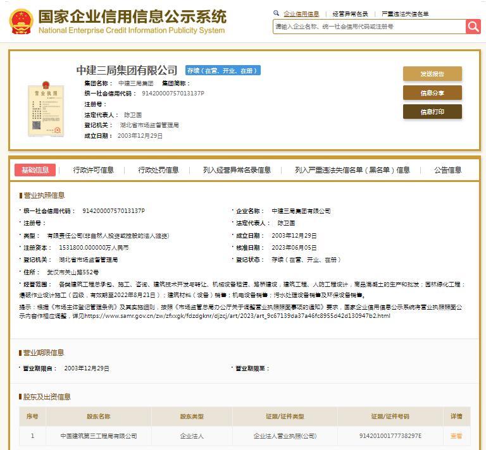Click the samr.gov.cn notice URL
The width and height of the screenshot is (486, 450).
tap(237, 315)
